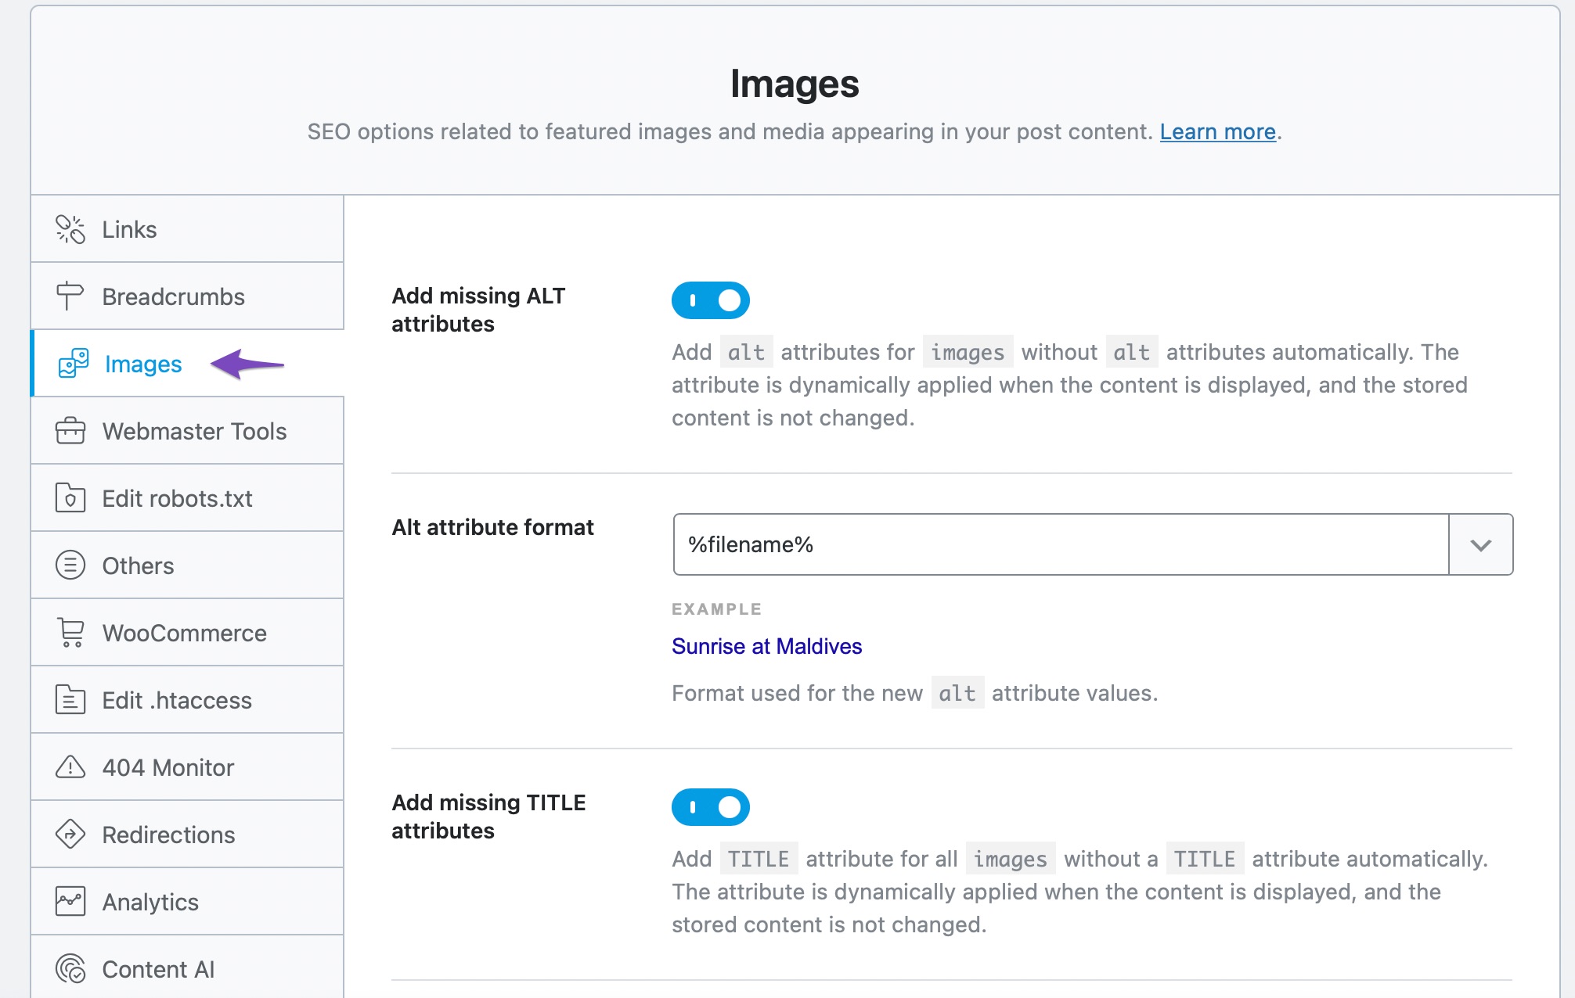Click the Redirections diamond arrow icon
The image size is (1575, 998).
[x=70, y=835]
